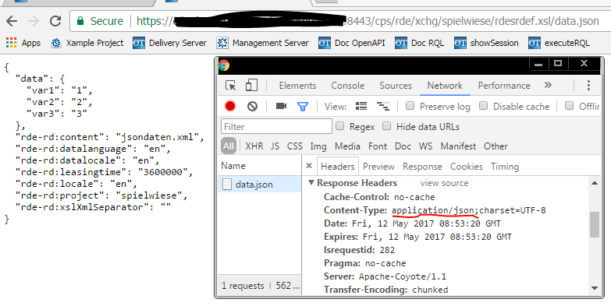Image resolution: width=611 pixels, height=306 pixels.
Task: Open the Delivery Server bookmark
Action: click(x=169, y=43)
